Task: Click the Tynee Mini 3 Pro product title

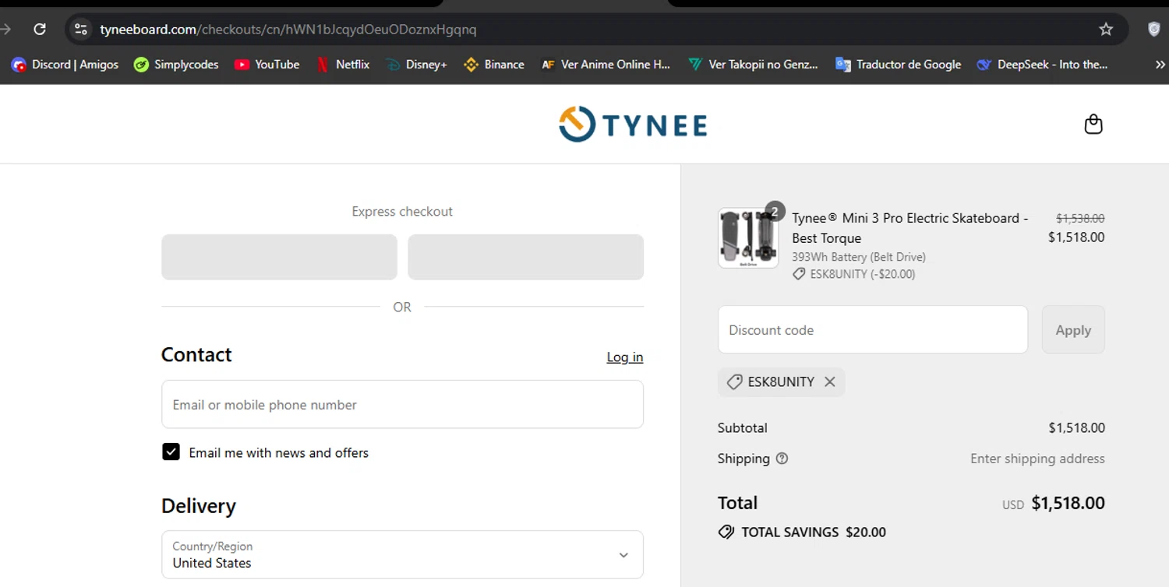Action: point(910,228)
